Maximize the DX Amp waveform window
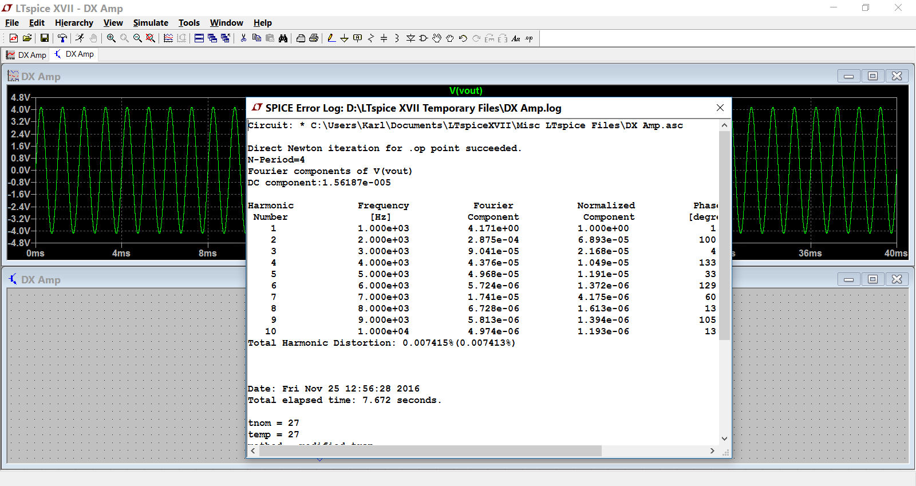Screen dimensions: 916x486 [x=872, y=76]
